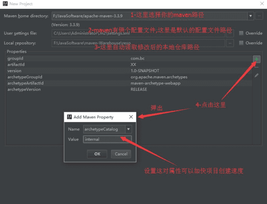Click the Maven home directory path field
The height and width of the screenshot is (204, 267).
pyautogui.click(x=150, y=16)
